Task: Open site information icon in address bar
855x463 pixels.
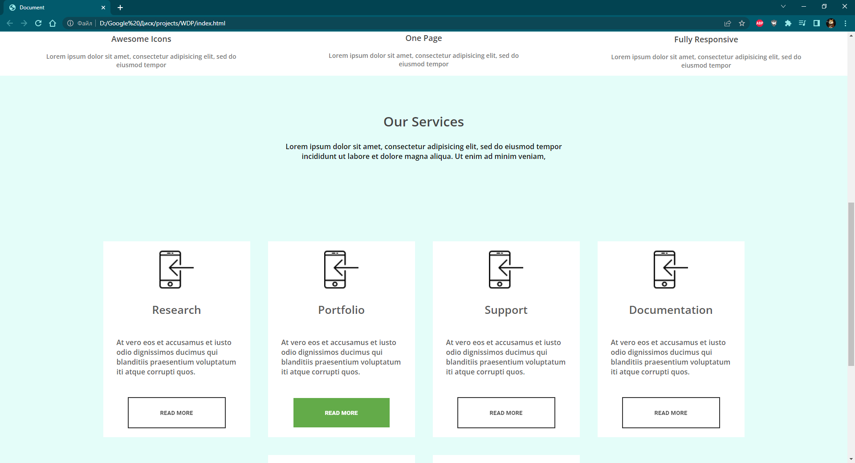Action: [x=70, y=23]
